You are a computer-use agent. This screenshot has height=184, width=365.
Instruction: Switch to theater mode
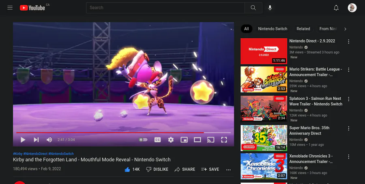coord(198,140)
